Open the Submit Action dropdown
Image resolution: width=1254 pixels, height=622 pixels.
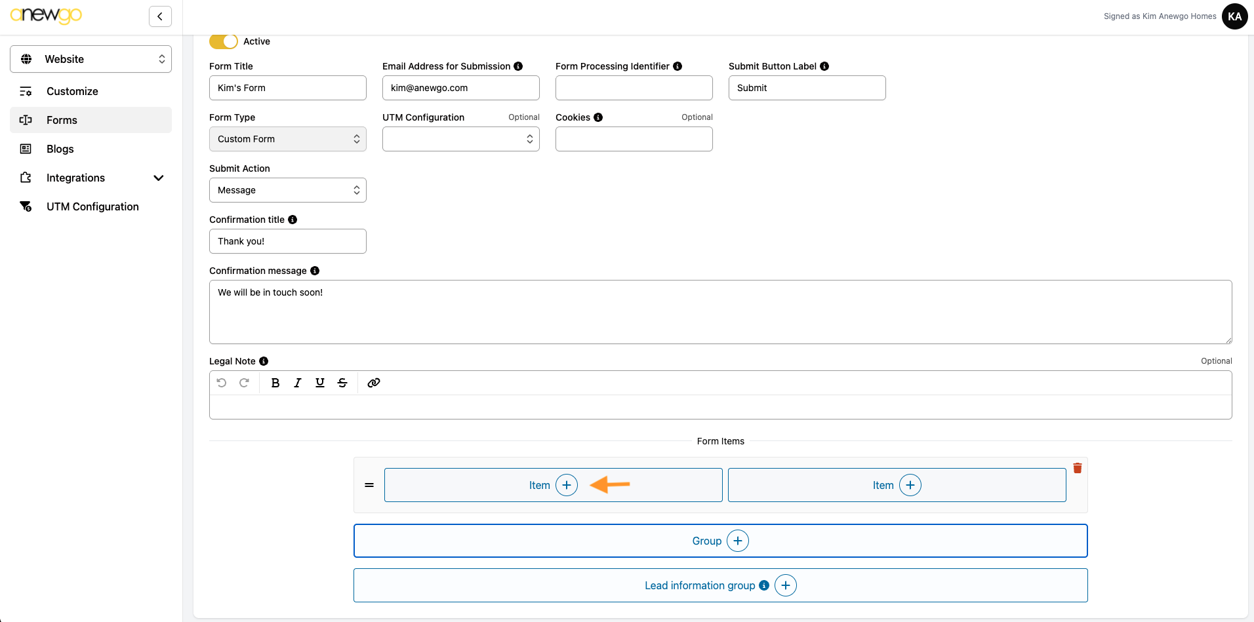pyautogui.click(x=287, y=190)
